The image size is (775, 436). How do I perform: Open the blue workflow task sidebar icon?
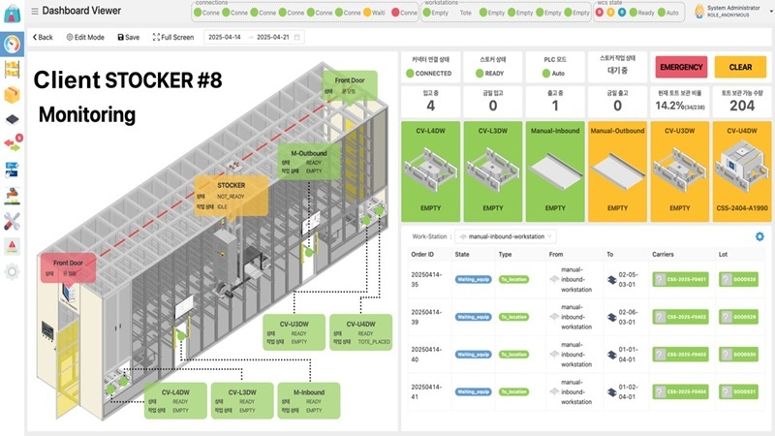pyautogui.click(x=12, y=170)
